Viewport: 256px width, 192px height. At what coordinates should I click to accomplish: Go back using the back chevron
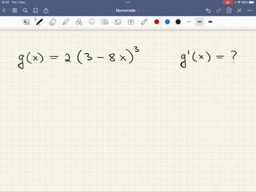(x=4, y=11)
